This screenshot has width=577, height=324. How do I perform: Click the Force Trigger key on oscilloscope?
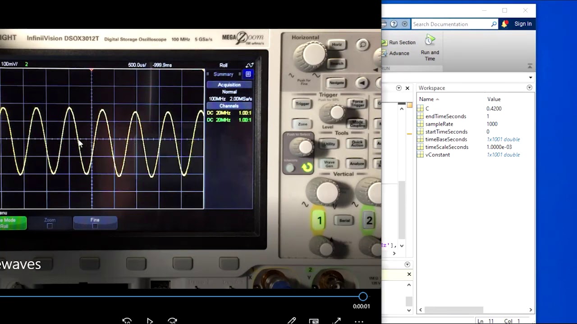(x=357, y=103)
